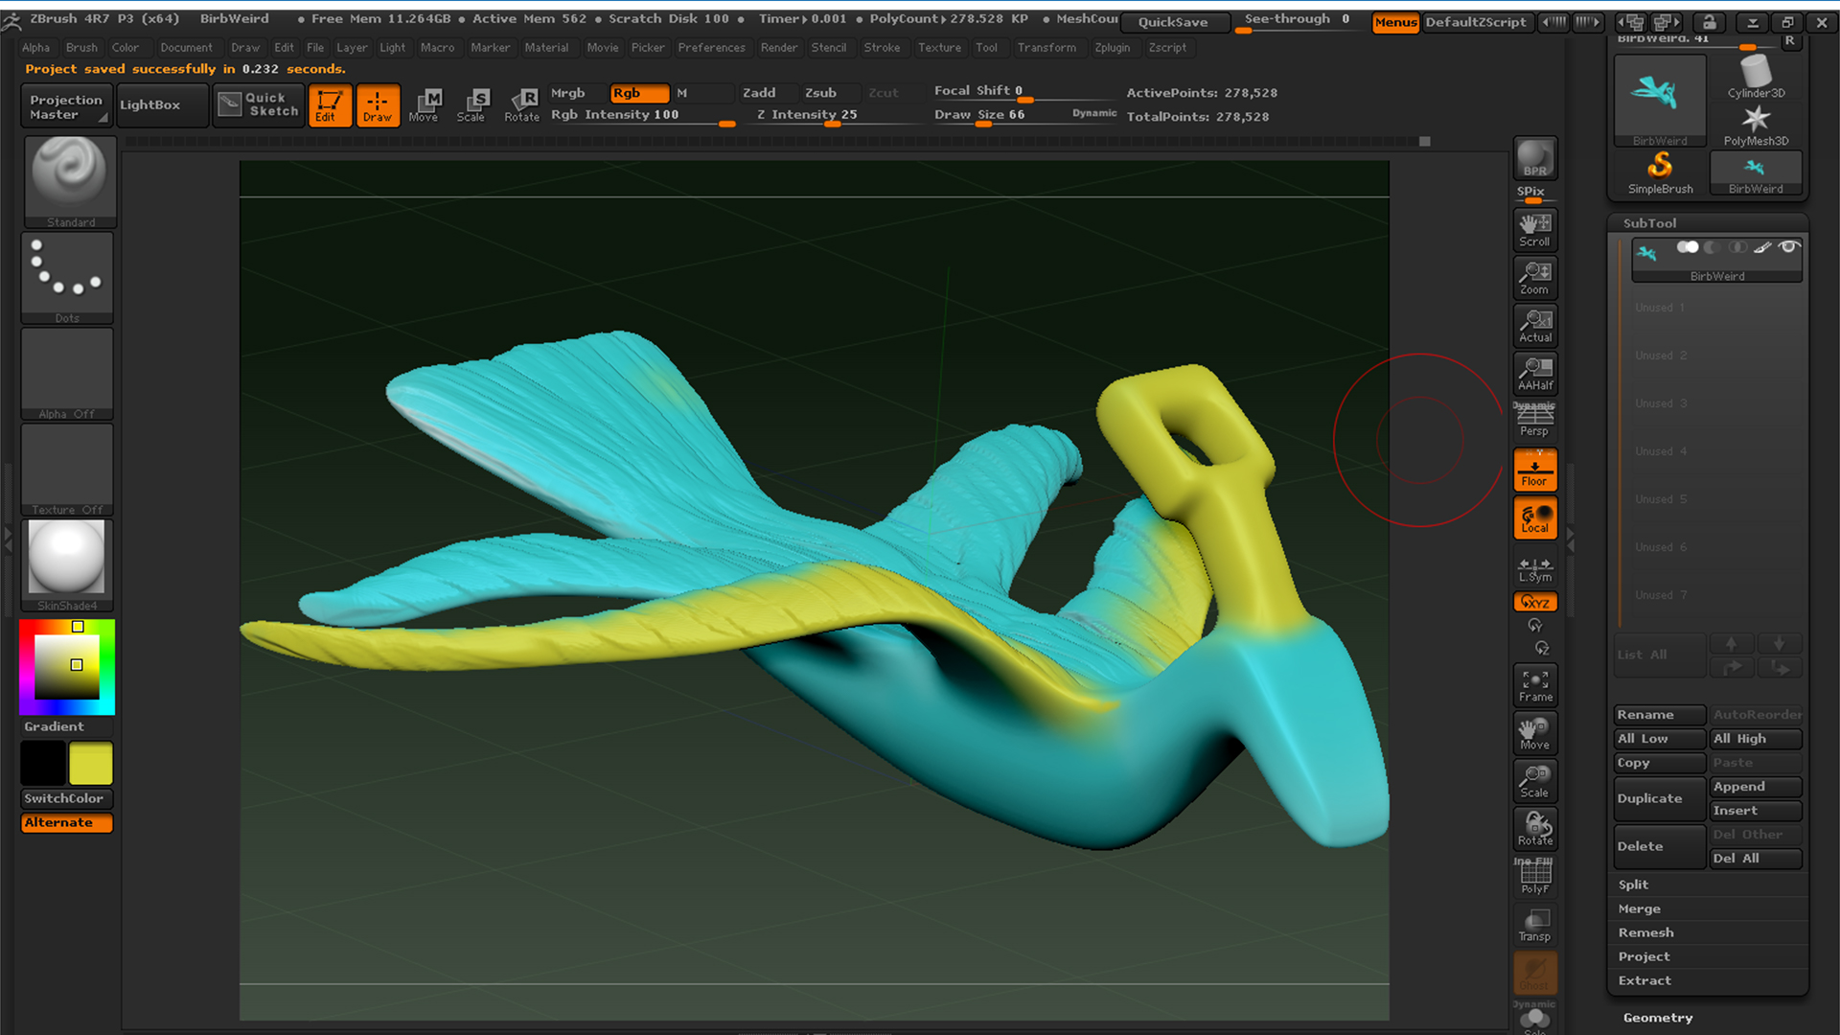Image resolution: width=1840 pixels, height=1035 pixels.
Task: Open the Zplugin menu
Action: click(x=1113, y=47)
